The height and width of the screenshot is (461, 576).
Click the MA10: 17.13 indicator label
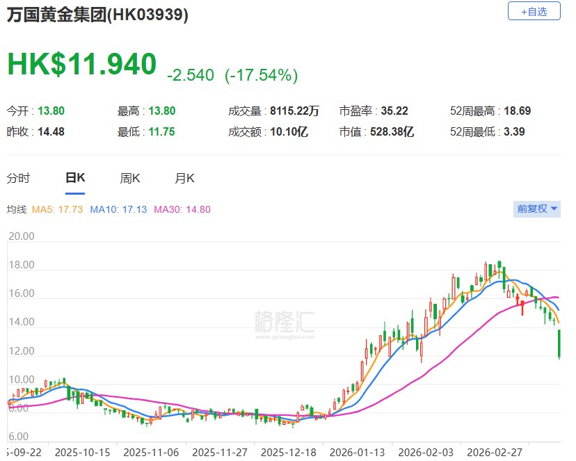coord(120,209)
